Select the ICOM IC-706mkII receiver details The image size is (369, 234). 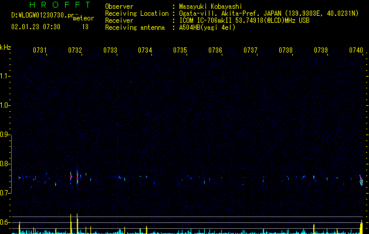pos(244,20)
